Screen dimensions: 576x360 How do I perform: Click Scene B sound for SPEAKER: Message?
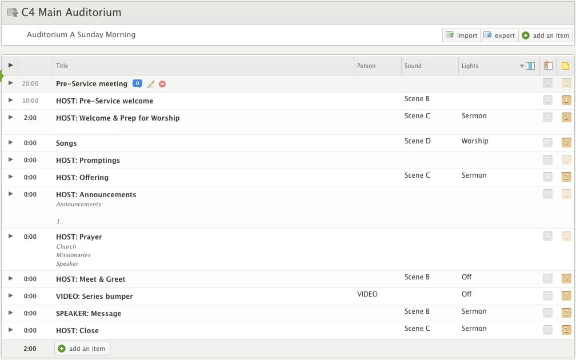[x=417, y=311]
